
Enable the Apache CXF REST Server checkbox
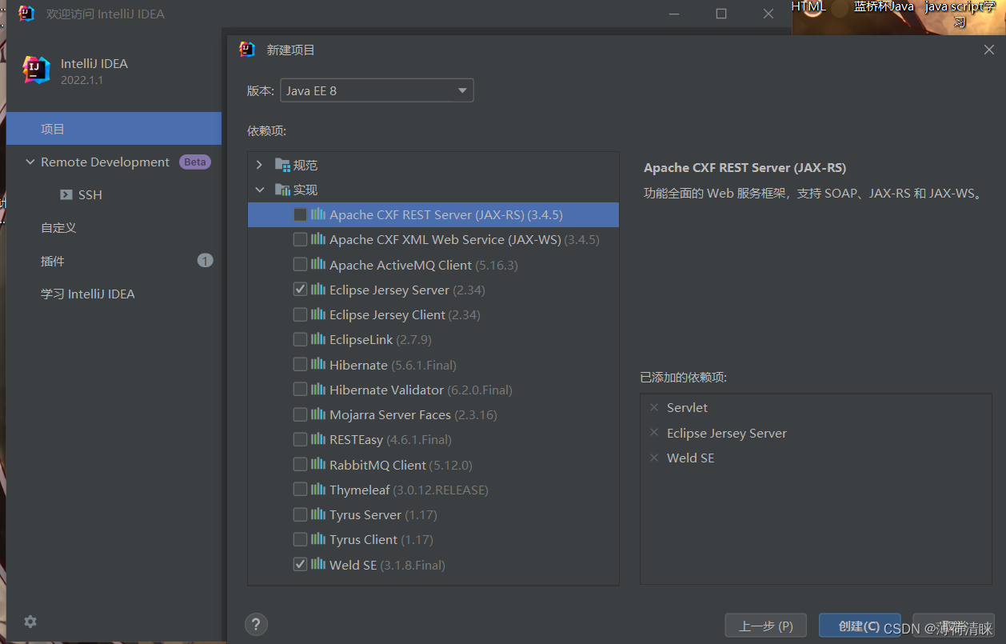tap(300, 214)
